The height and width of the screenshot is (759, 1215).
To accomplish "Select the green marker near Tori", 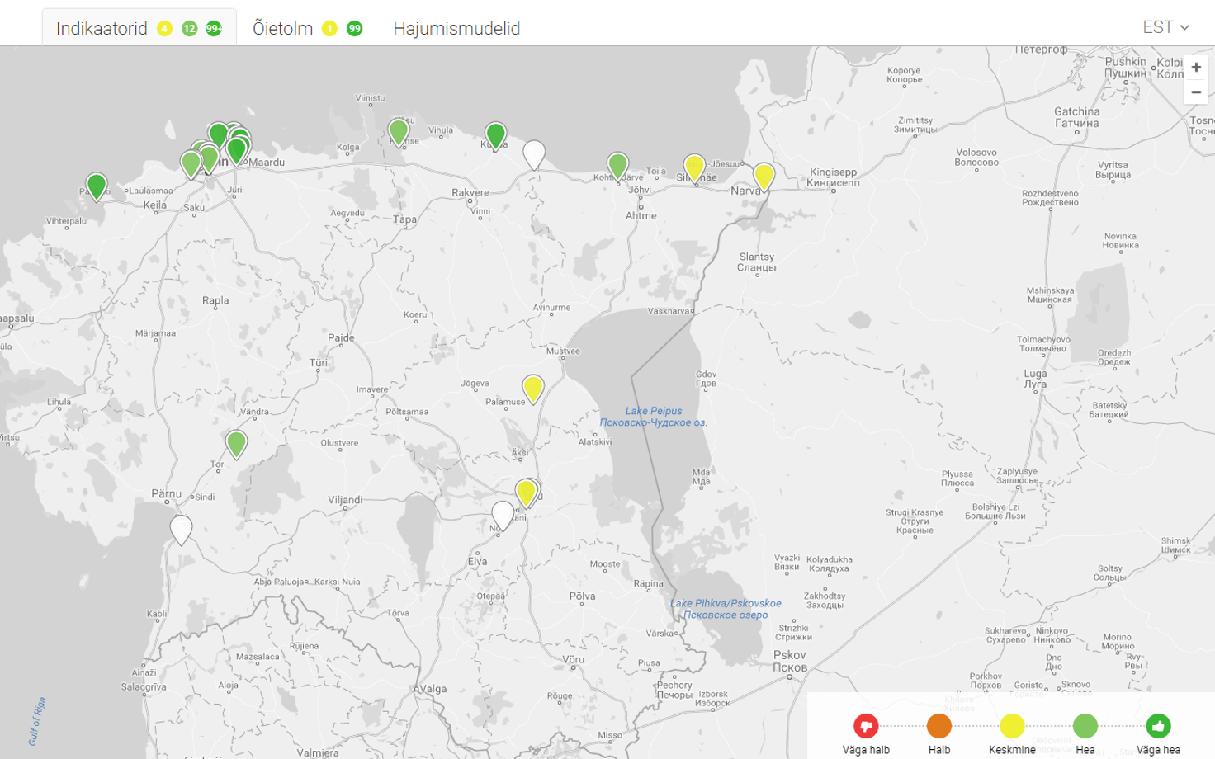I will pos(236,444).
